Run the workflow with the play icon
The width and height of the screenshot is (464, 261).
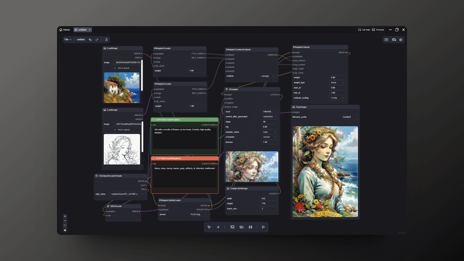[x=263, y=227]
